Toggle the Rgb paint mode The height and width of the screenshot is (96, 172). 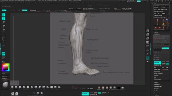4,10
